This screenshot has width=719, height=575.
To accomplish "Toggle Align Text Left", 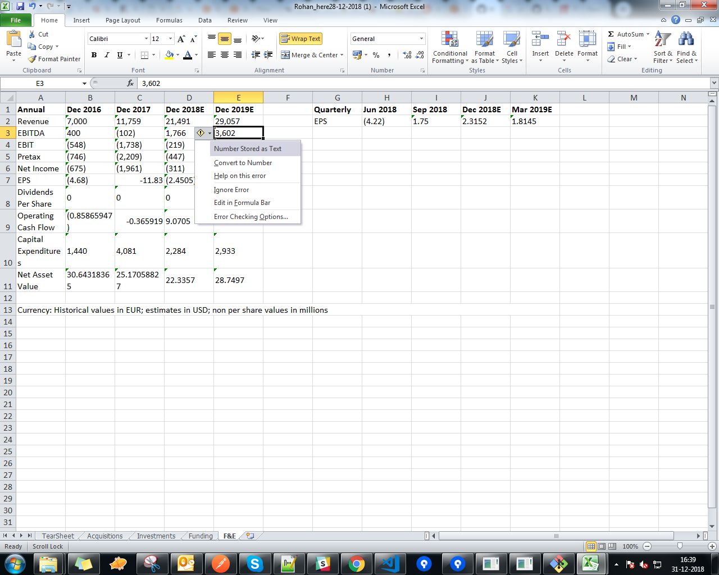I will pyautogui.click(x=212, y=55).
